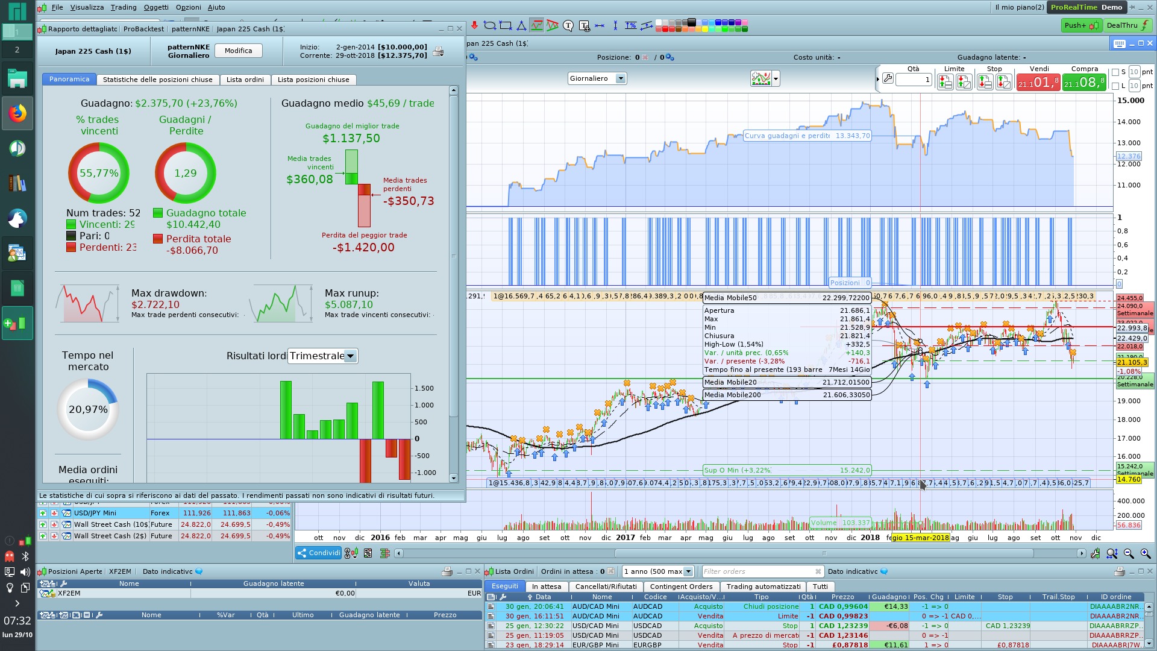Toggle the DealThru button
The width and height of the screenshot is (1157, 651).
click(x=1127, y=25)
